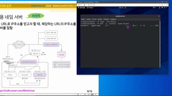172x96 pixels.
Task: Maximize the VMware Workstation Player window
Action: tap(162, 2)
